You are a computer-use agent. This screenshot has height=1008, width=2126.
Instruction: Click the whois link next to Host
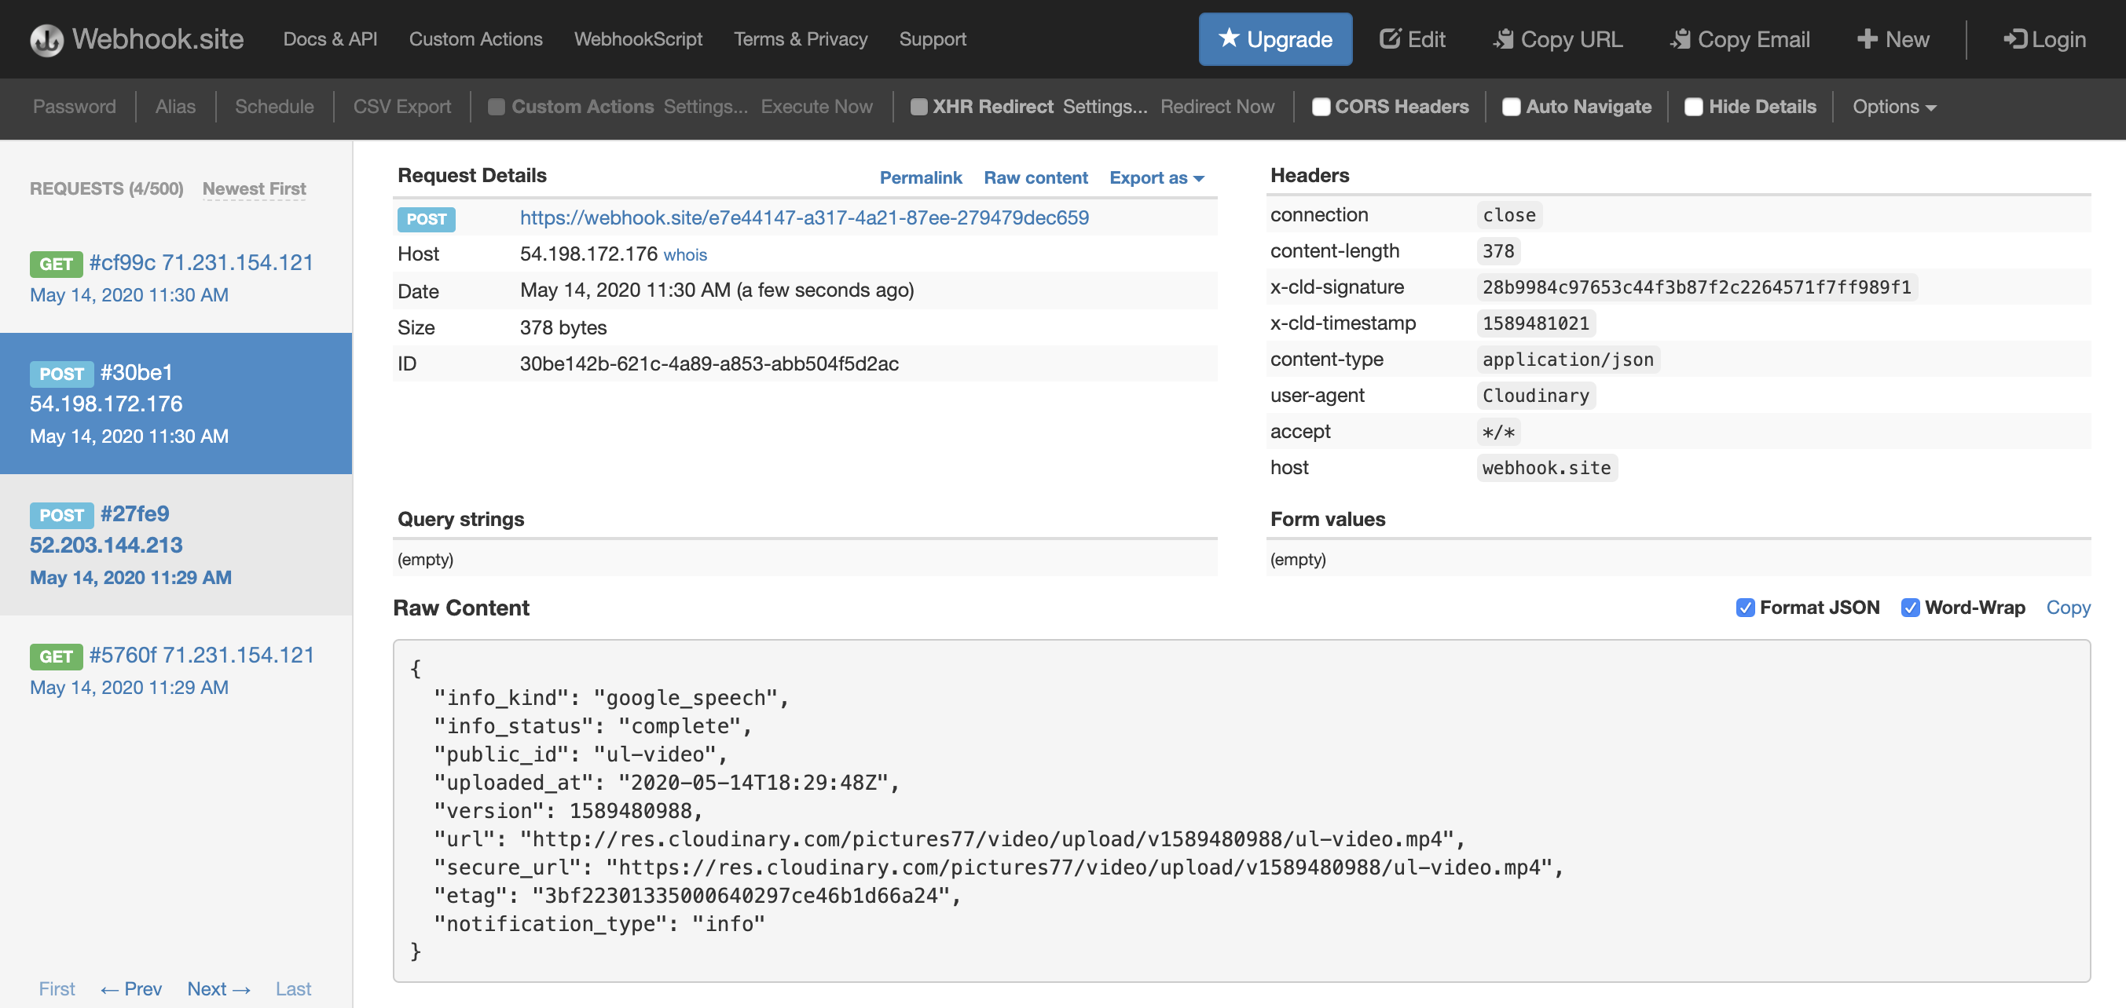point(686,255)
